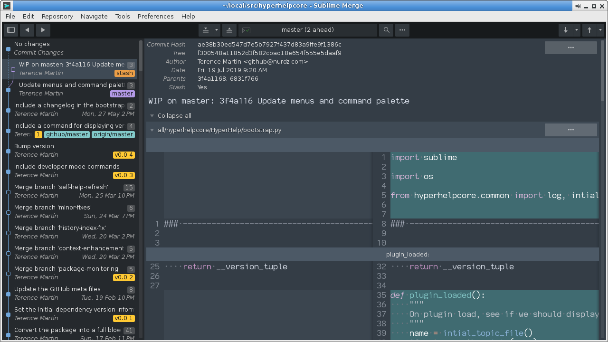
Task: Open search with the magnifier icon
Action: [387, 30]
